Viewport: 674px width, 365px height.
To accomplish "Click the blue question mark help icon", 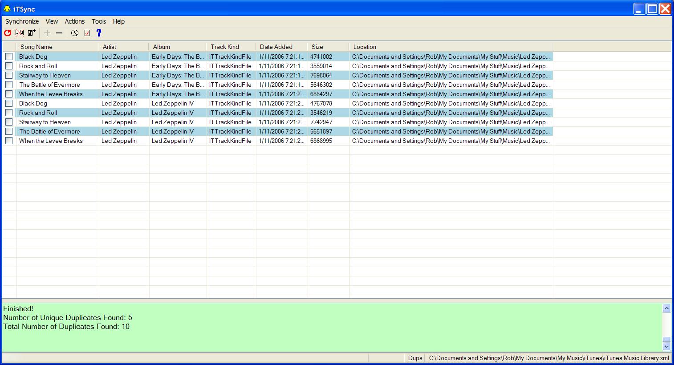I will coord(99,33).
